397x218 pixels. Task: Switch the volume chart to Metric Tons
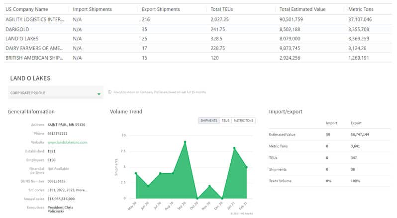coord(244,121)
